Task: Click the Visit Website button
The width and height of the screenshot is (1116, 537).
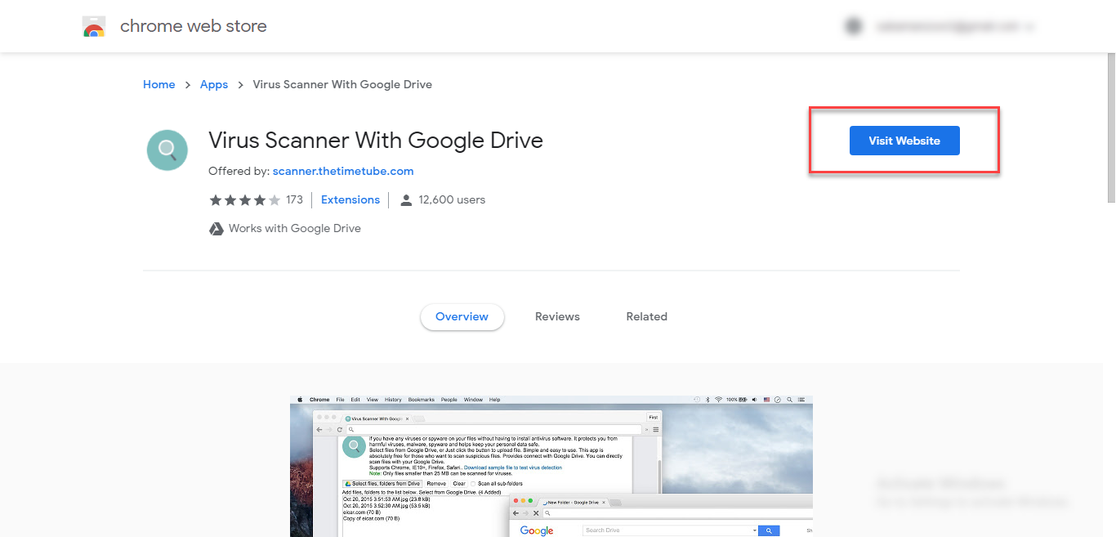Action: (904, 141)
